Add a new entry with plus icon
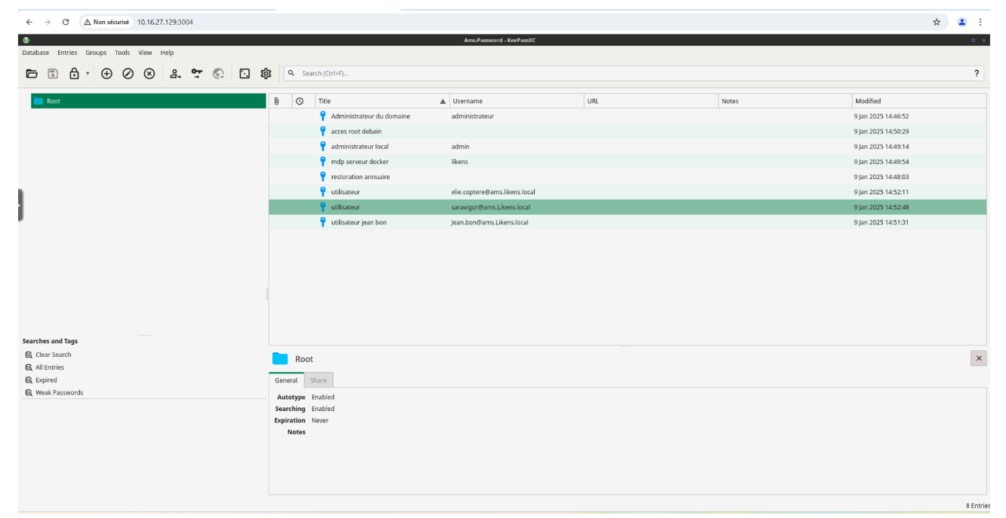 (x=106, y=74)
